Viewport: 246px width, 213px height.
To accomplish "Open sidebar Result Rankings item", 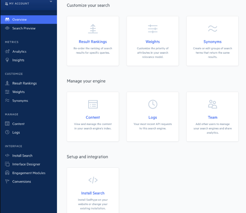I will point(29,83).
